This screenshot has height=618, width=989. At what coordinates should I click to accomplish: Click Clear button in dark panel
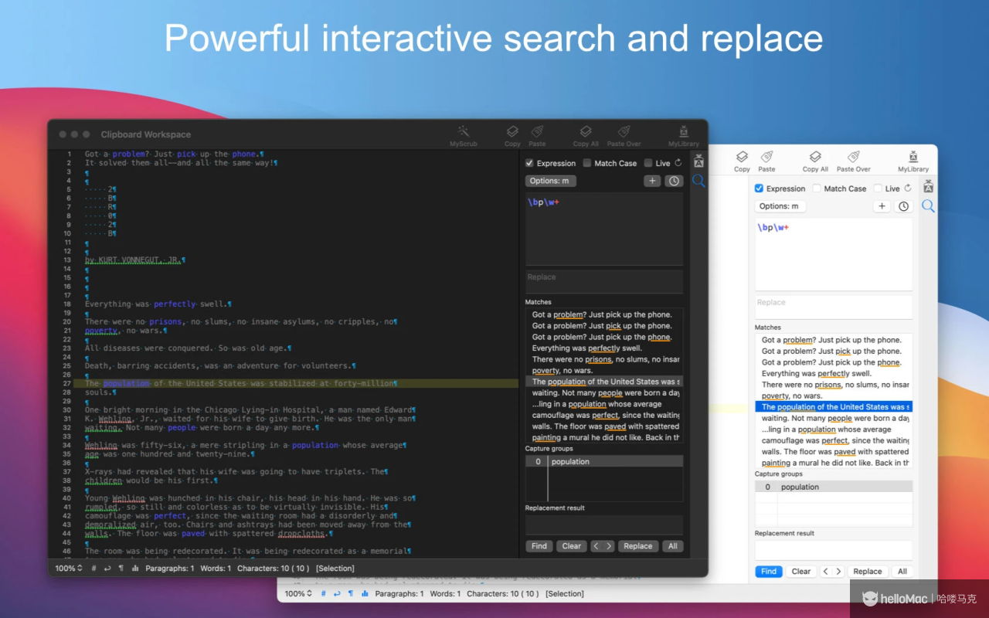[x=572, y=546]
